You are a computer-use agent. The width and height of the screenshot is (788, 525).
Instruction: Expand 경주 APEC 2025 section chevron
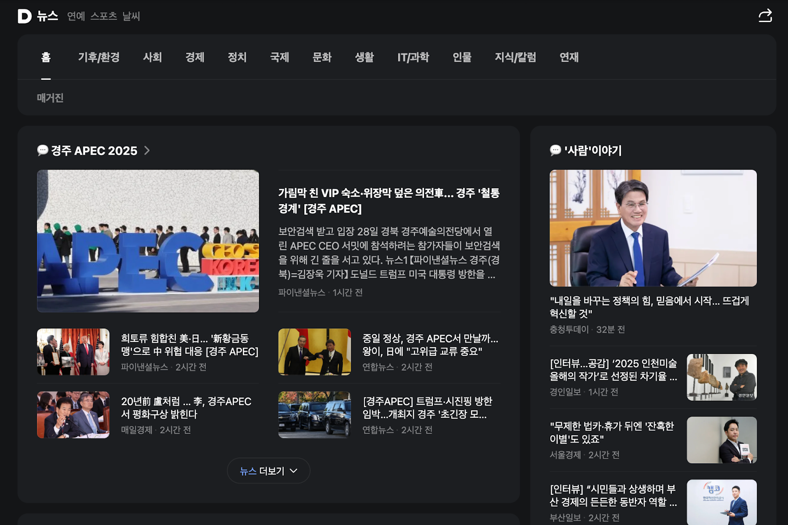(x=147, y=150)
